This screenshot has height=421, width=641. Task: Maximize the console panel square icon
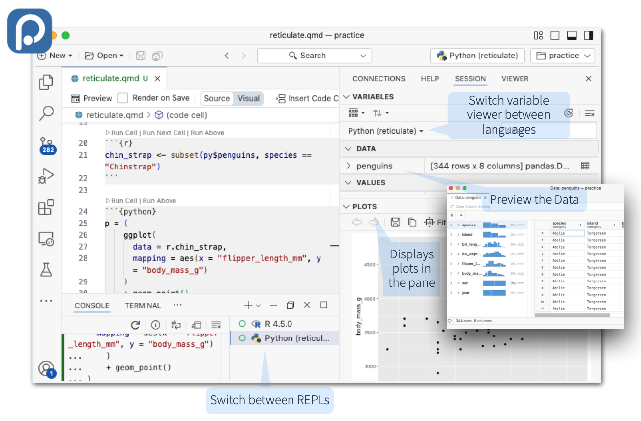(x=324, y=305)
